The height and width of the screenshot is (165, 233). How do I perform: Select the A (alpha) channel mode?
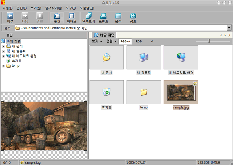click(152, 41)
